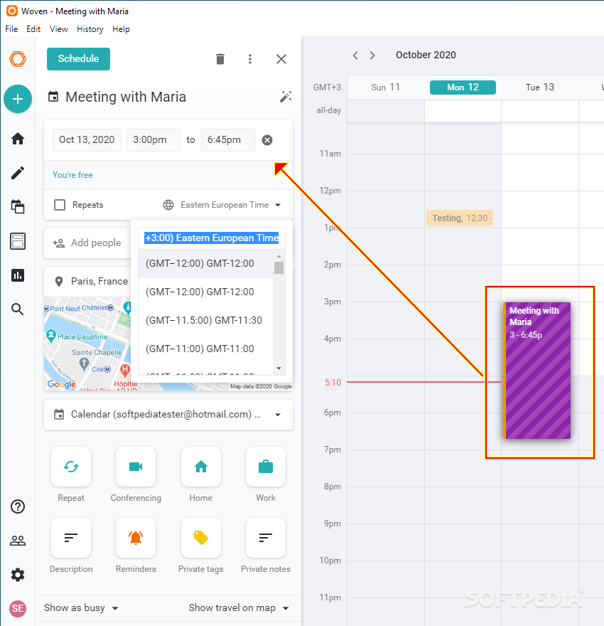Go to previous week arrow
This screenshot has width=604, height=626.
pyautogui.click(x=355, y=55)
